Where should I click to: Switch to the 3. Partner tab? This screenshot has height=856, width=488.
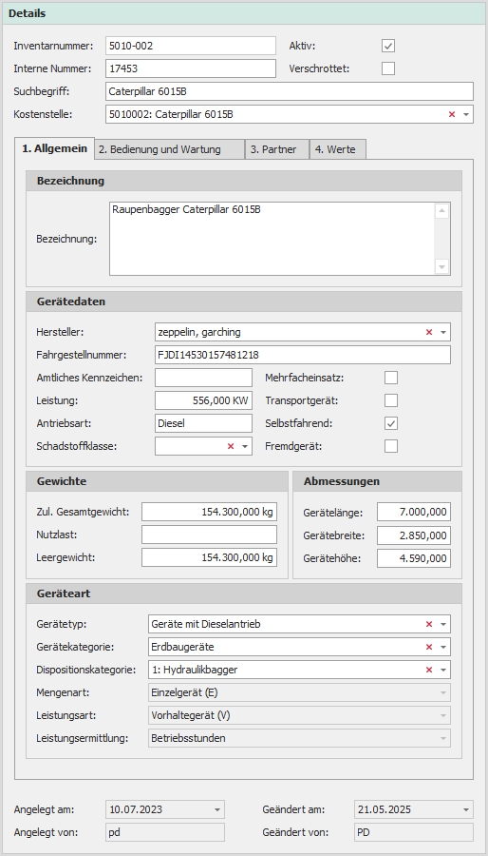[x=277, y=149]
